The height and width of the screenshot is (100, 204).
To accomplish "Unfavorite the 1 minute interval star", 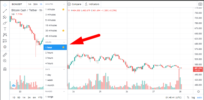I will (63, 9).
